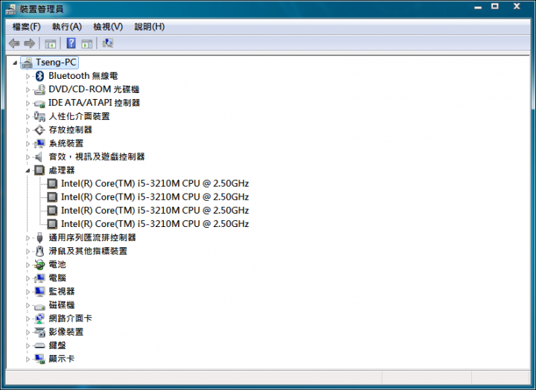
Task: Select the 存放控制器 label
Action: pyautogui.click(x=71, y=130)
